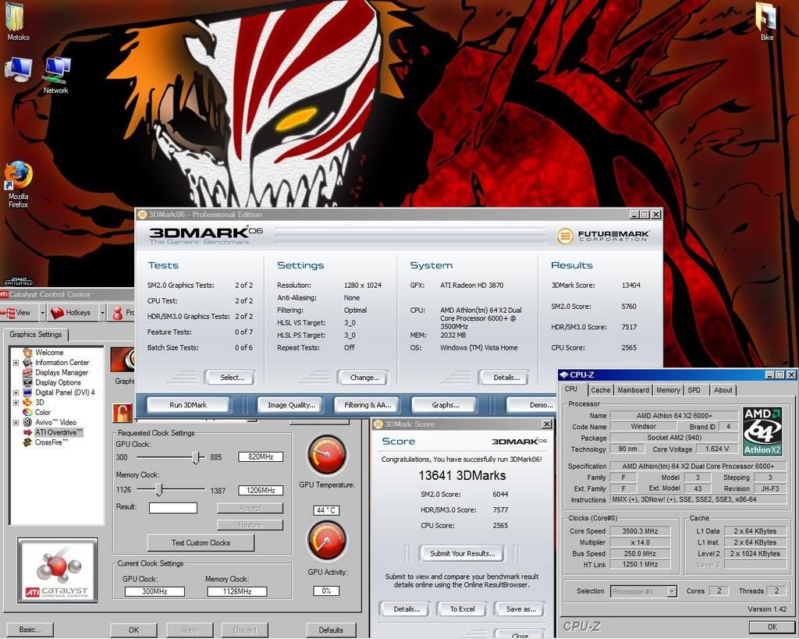The height and width of the screenshot is (639, 799).
Task: Click current GPU Clock 300MHz field
Action: point(155,591)
